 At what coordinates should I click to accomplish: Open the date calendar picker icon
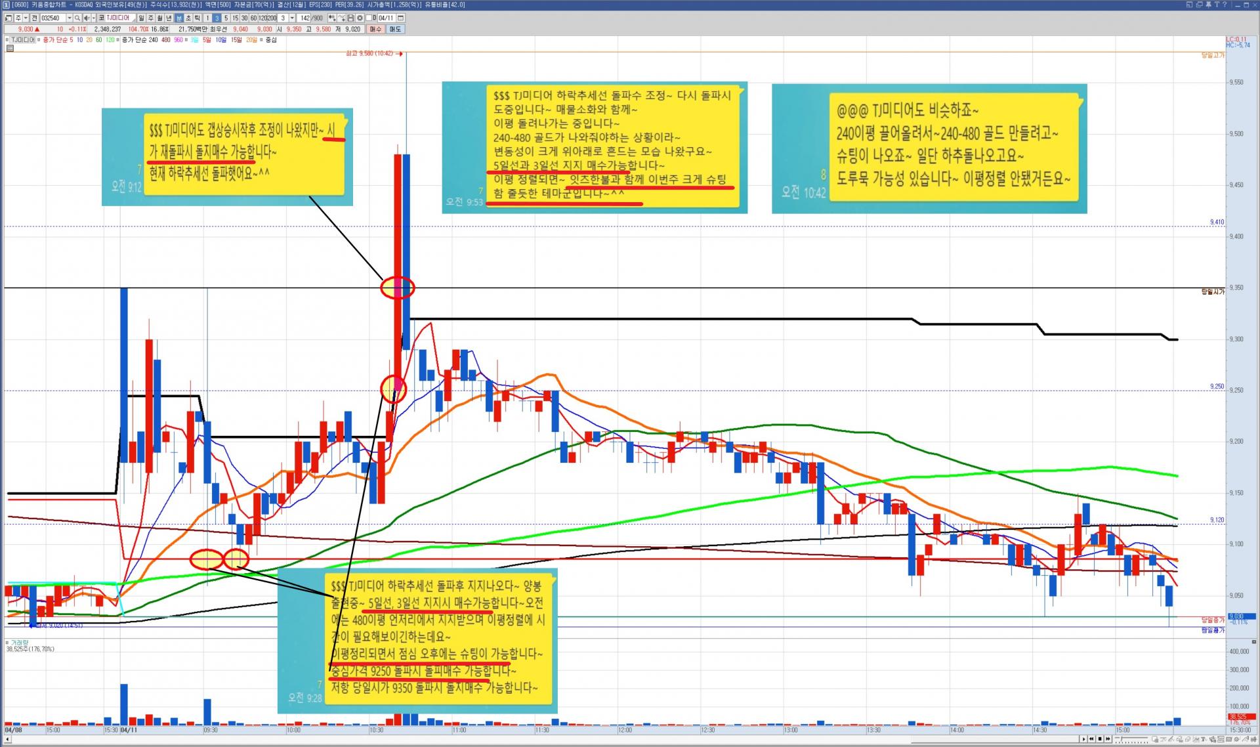pyautogui.click(x=400, y=18)
